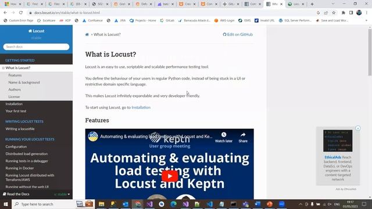372x209 pixels.
Task: Open Writing a locustfile page
Action: (20, 129)
